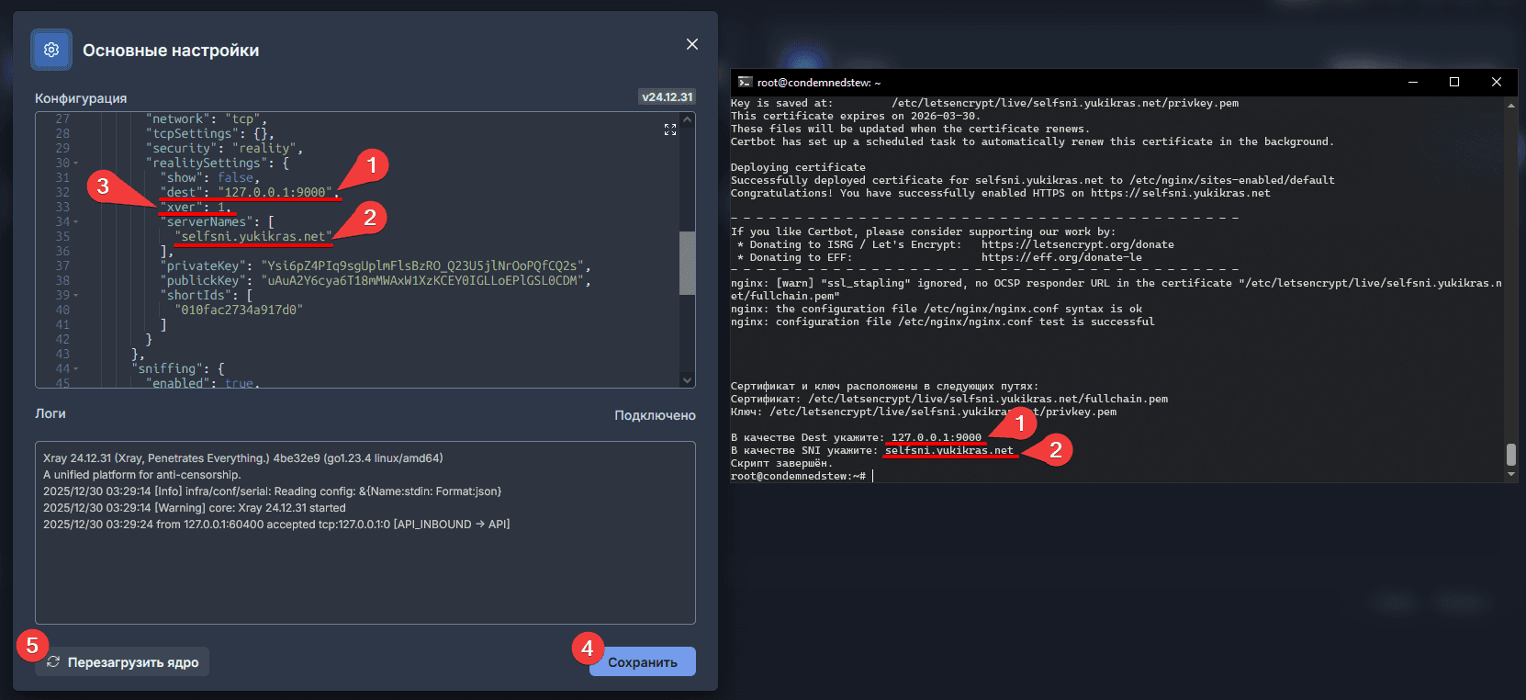Maximize the root@condemnedstew terminal window
This screenshot has width=1526, height=700.
pyautogui.click(x=1454, y=83)
